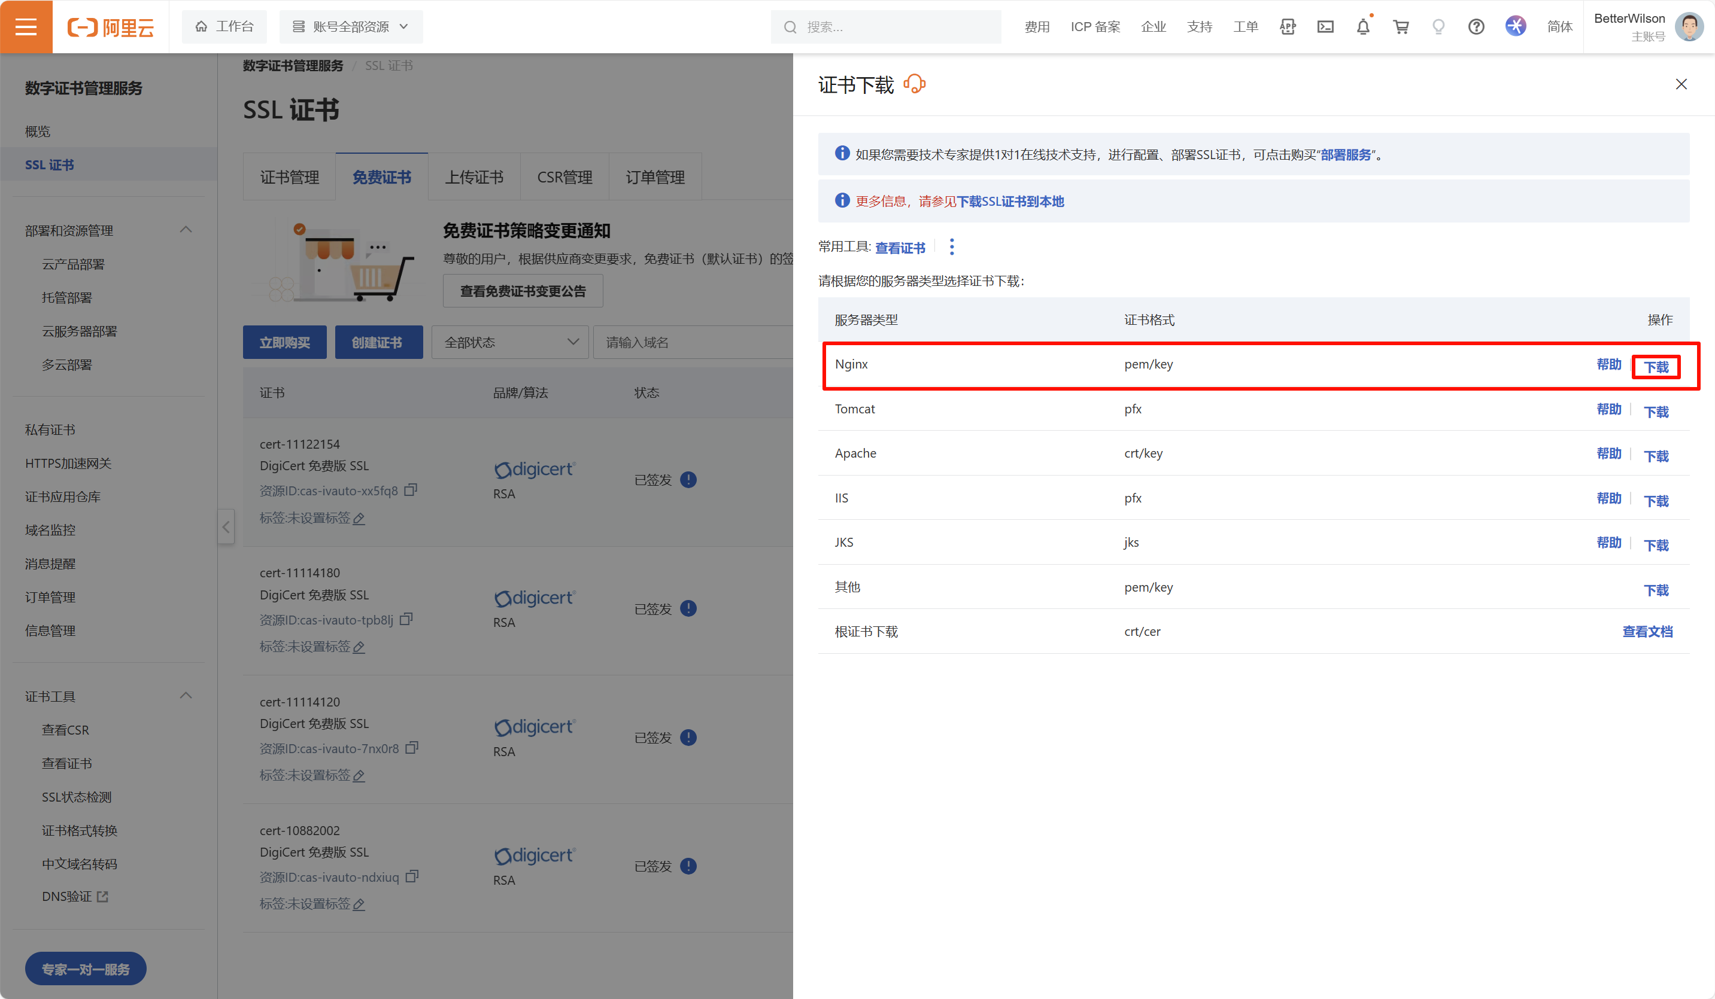1715x999 pixels.
Task: Switch to the CSR管理 tab
Action: [x=564, y=178]
